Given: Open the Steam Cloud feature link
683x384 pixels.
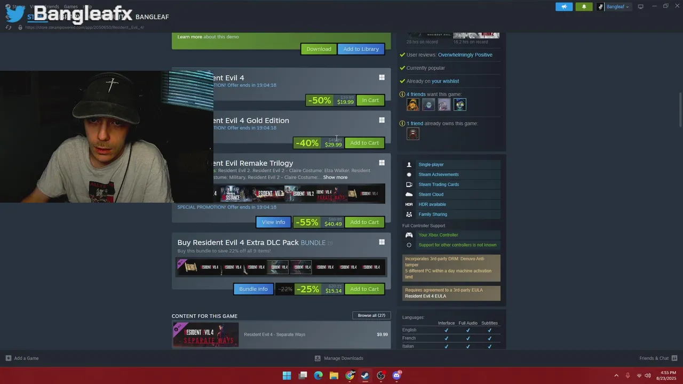Looking at the screenshot, I should tap(431, 195).
